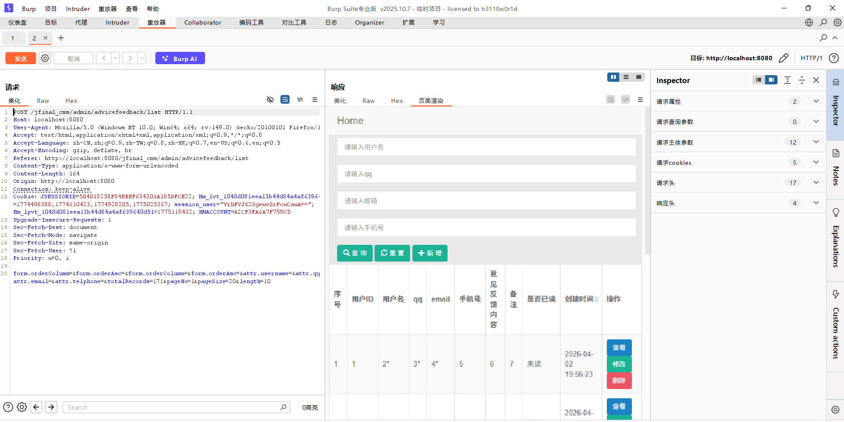Open Repeater help question mark icon
The image size is (844, 422).
pos(833,58)
